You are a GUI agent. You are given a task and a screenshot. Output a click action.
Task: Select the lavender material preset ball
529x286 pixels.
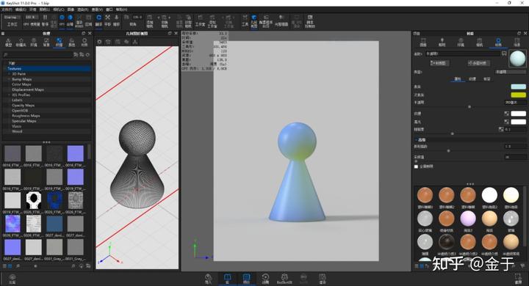(467, 219)
